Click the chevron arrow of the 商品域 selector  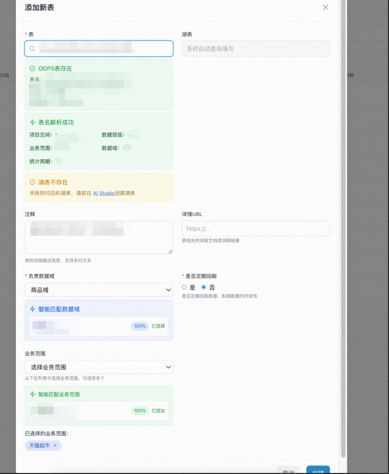coord(168,290)
